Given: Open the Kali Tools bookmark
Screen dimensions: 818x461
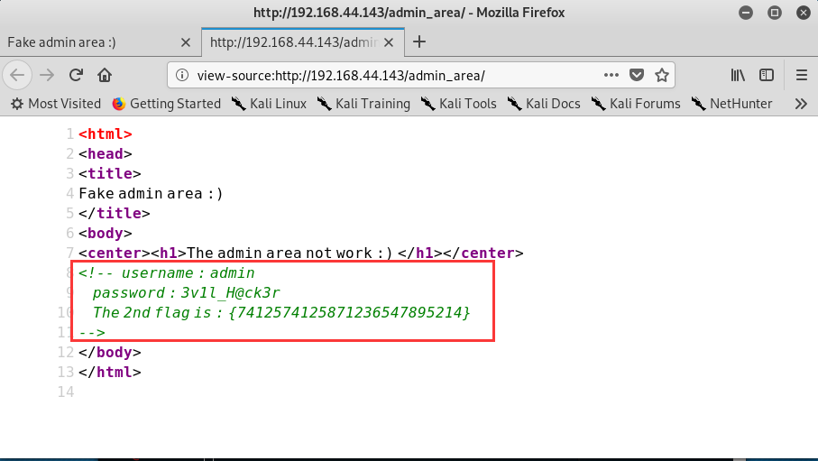Looking at the screenshot, I should (x=458, y=104).
